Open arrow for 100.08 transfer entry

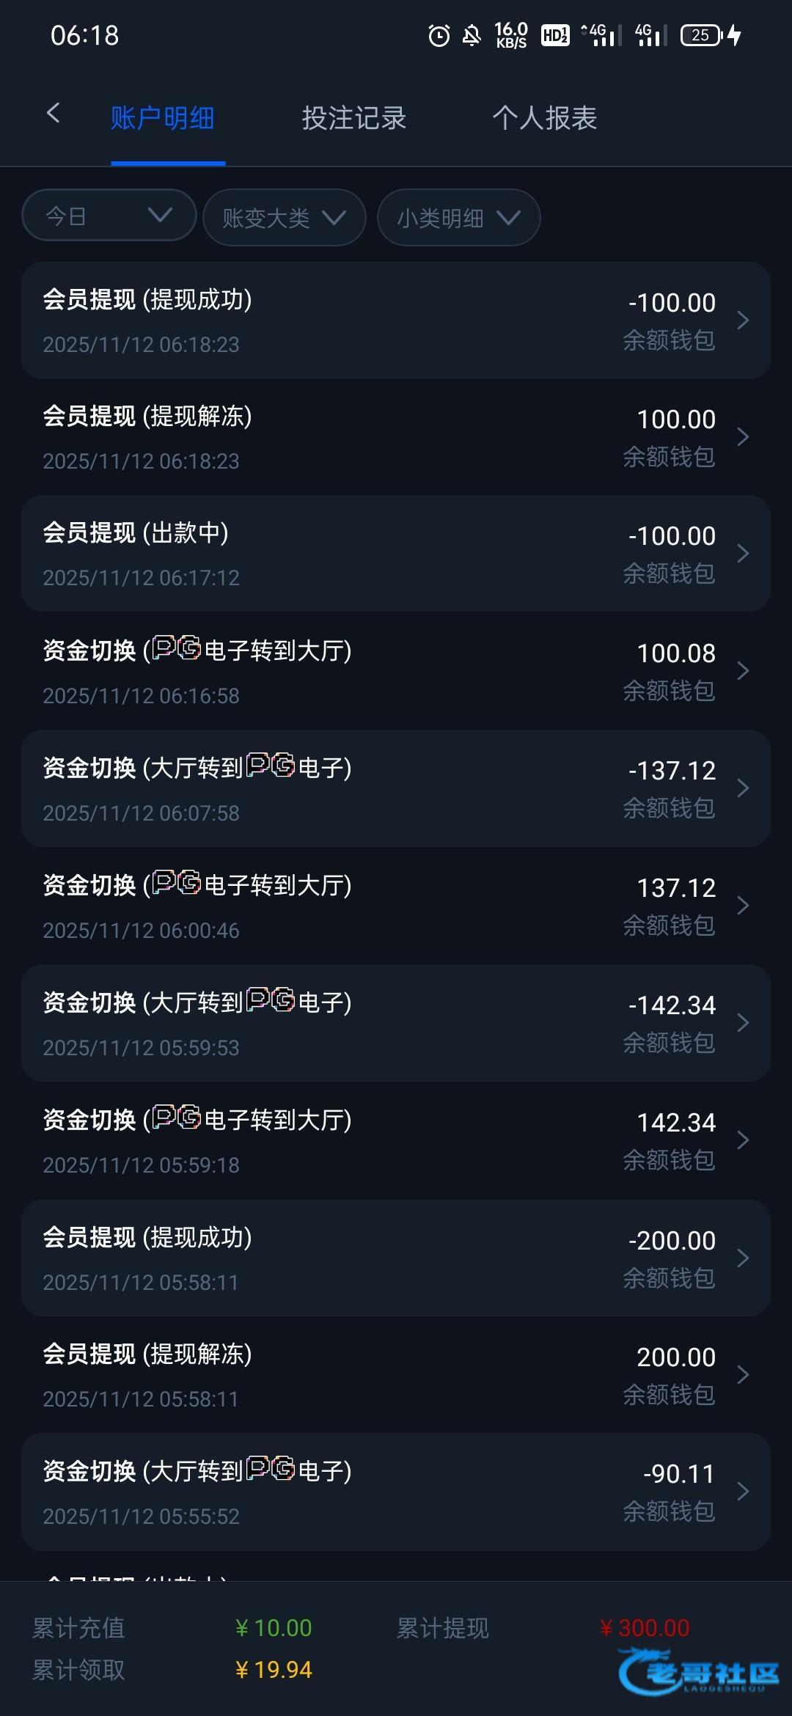pos(742,671)
